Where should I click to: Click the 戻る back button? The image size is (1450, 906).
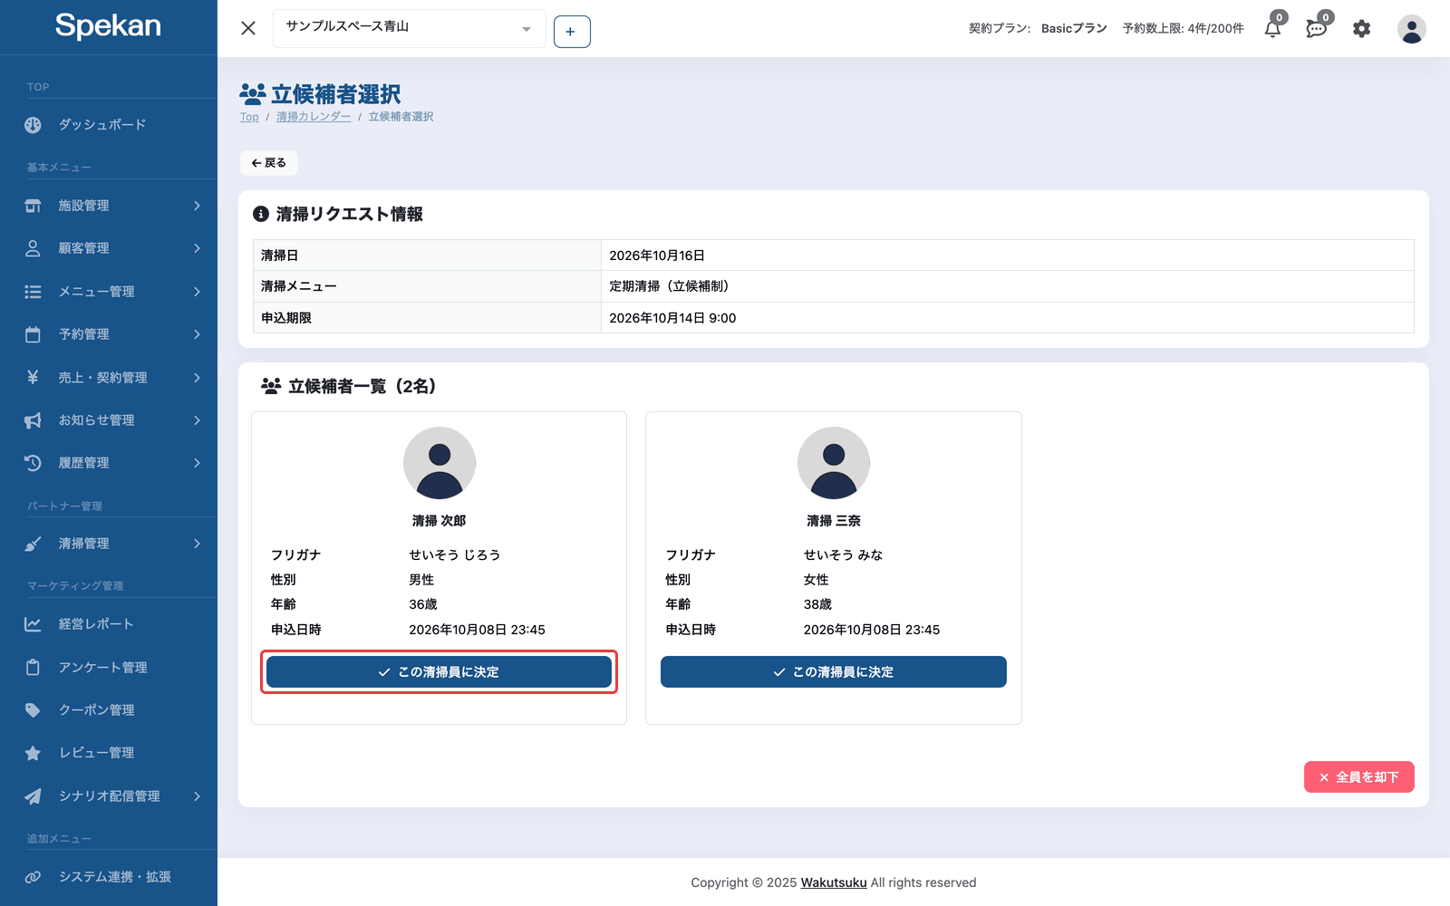pos(269,163)
